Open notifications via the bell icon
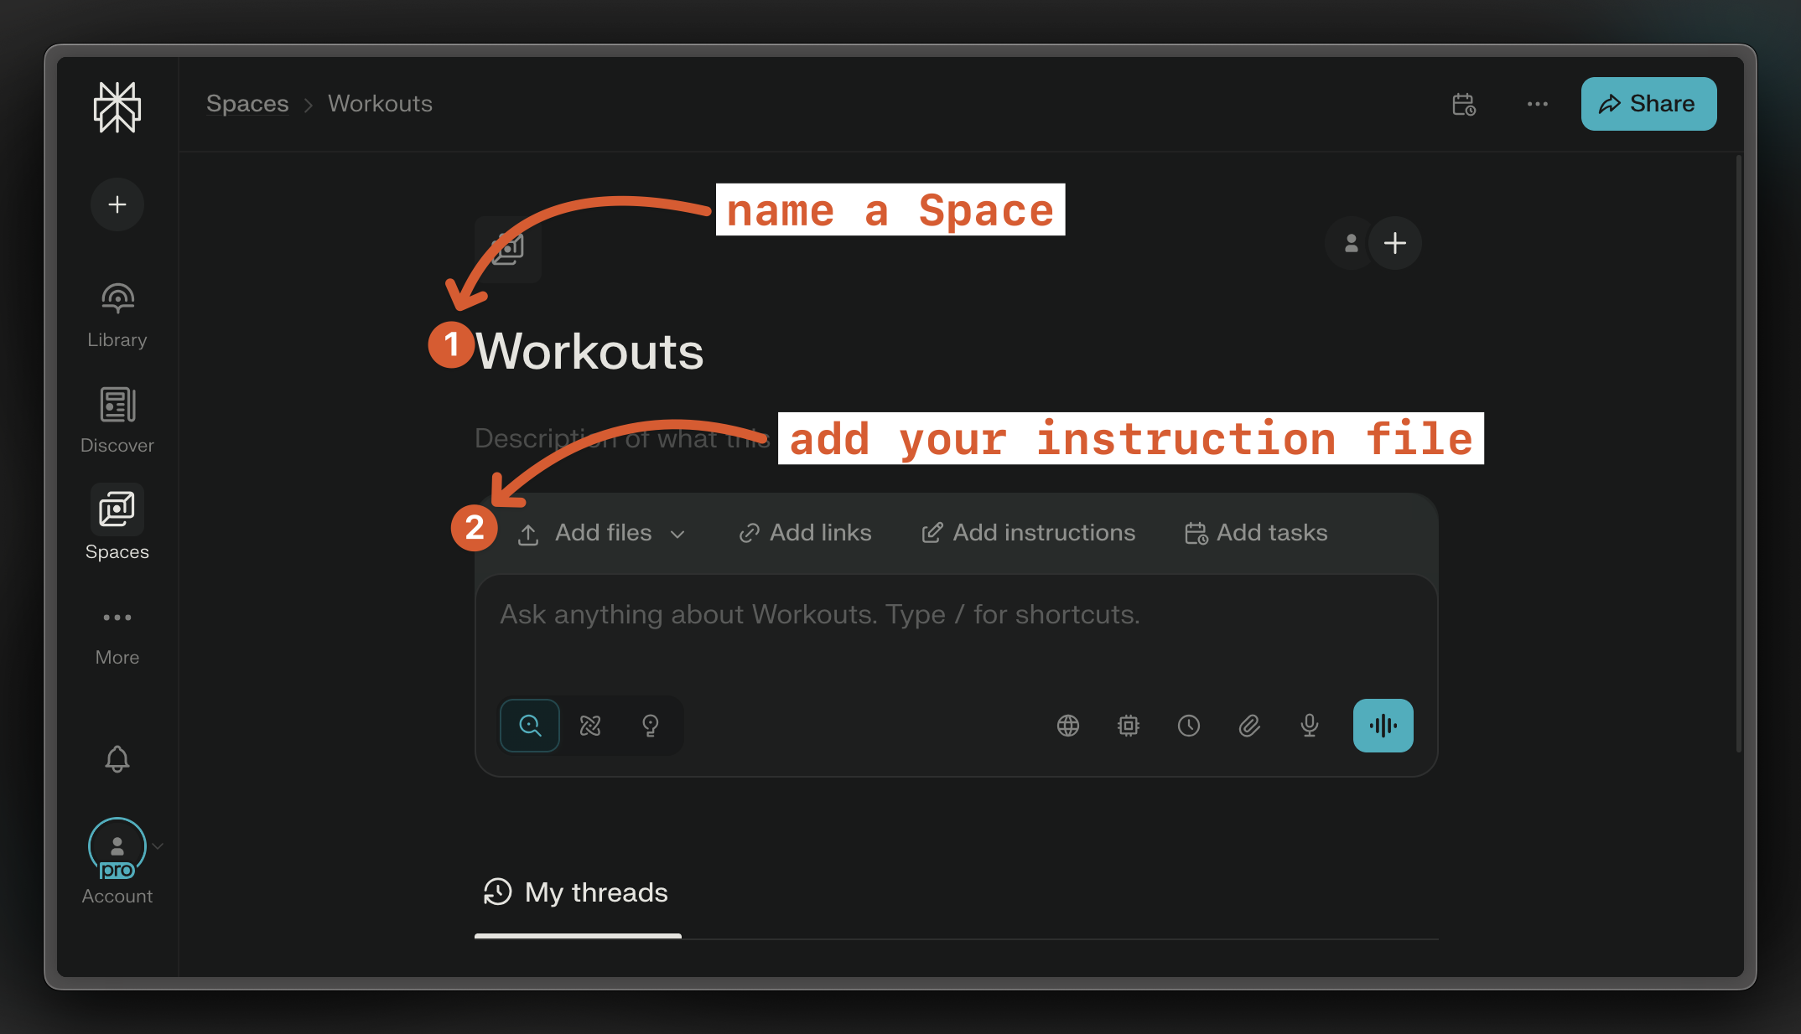Viewport: 1801px width, 1034px height. pyautogui.click(x=117, y=759)
